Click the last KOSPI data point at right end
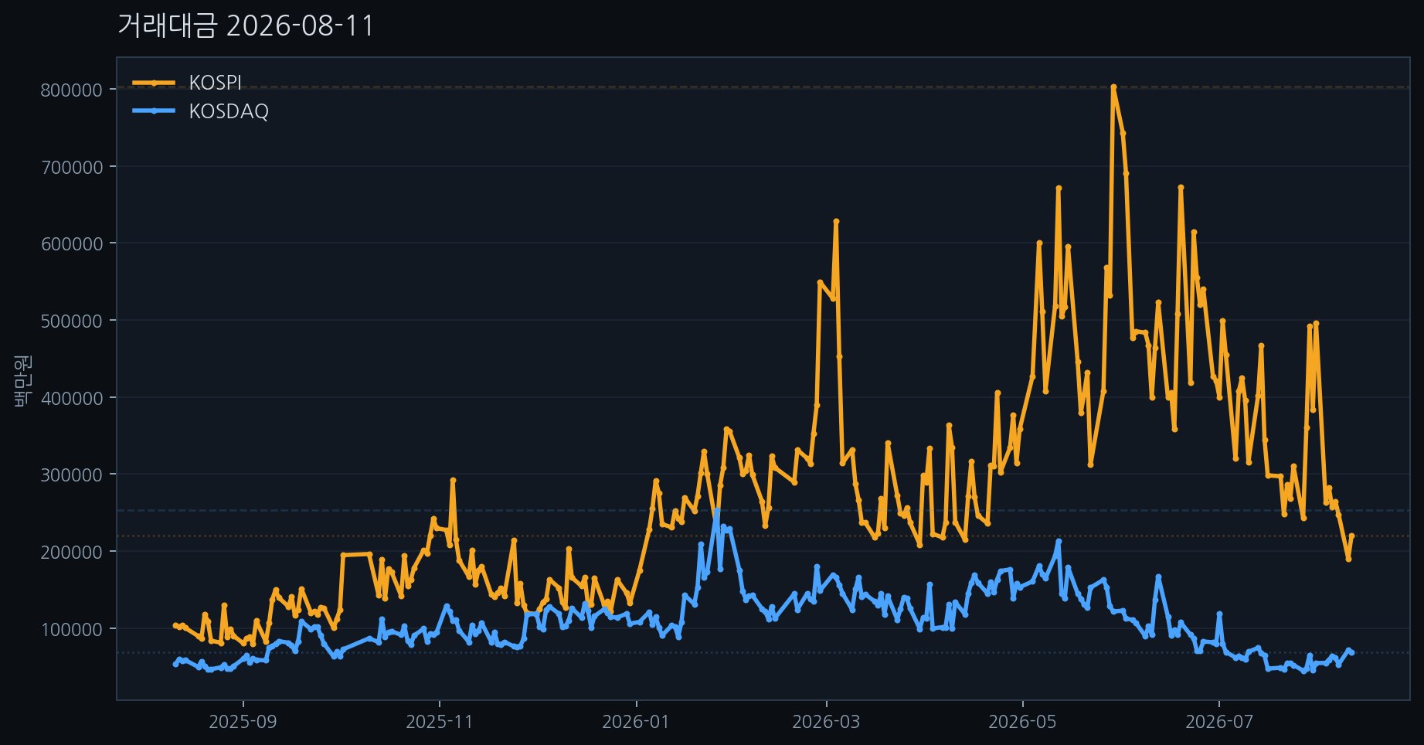The height and width of the screenshot is (745, 1424). (1351, 536)
